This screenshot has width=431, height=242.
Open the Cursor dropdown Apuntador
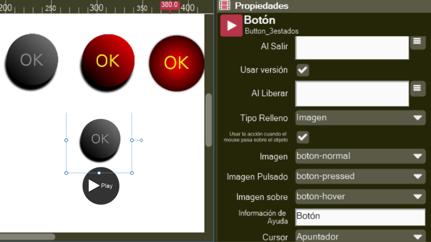[360, 236]
